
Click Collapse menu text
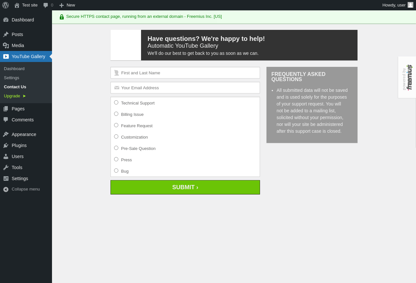coord(26,189)
